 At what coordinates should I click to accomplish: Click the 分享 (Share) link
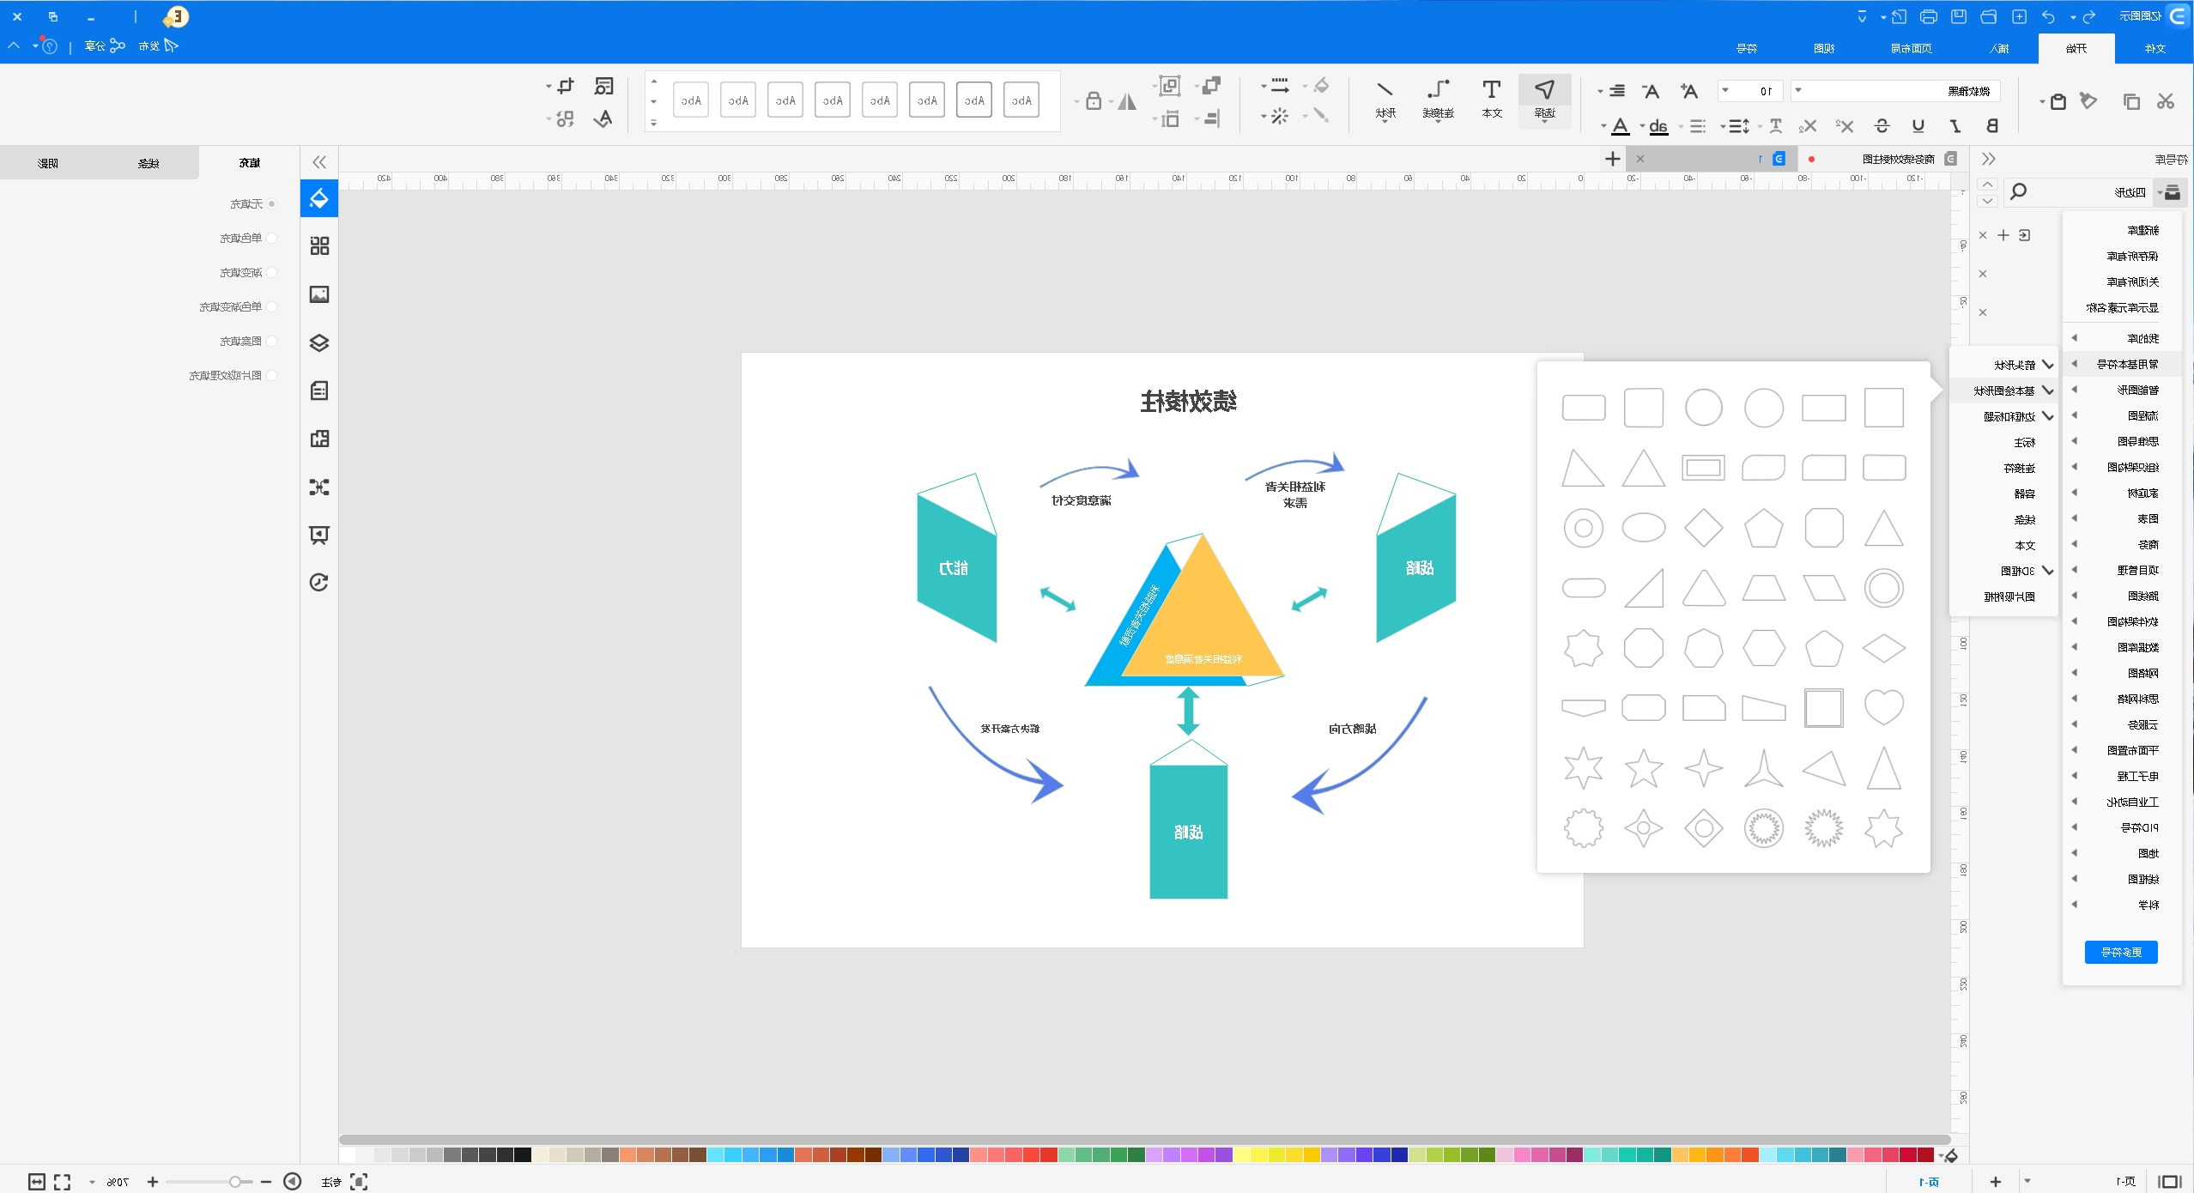click(x=105, y=46)
